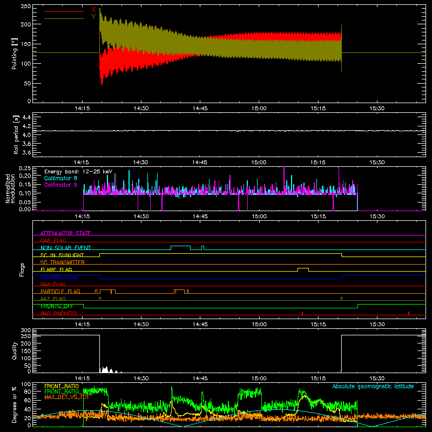This screenshot has width=432, height=432.
Task: Click the wide NON_SOLAR_EVENT pulse before 14:45
Action: point(181,248)
